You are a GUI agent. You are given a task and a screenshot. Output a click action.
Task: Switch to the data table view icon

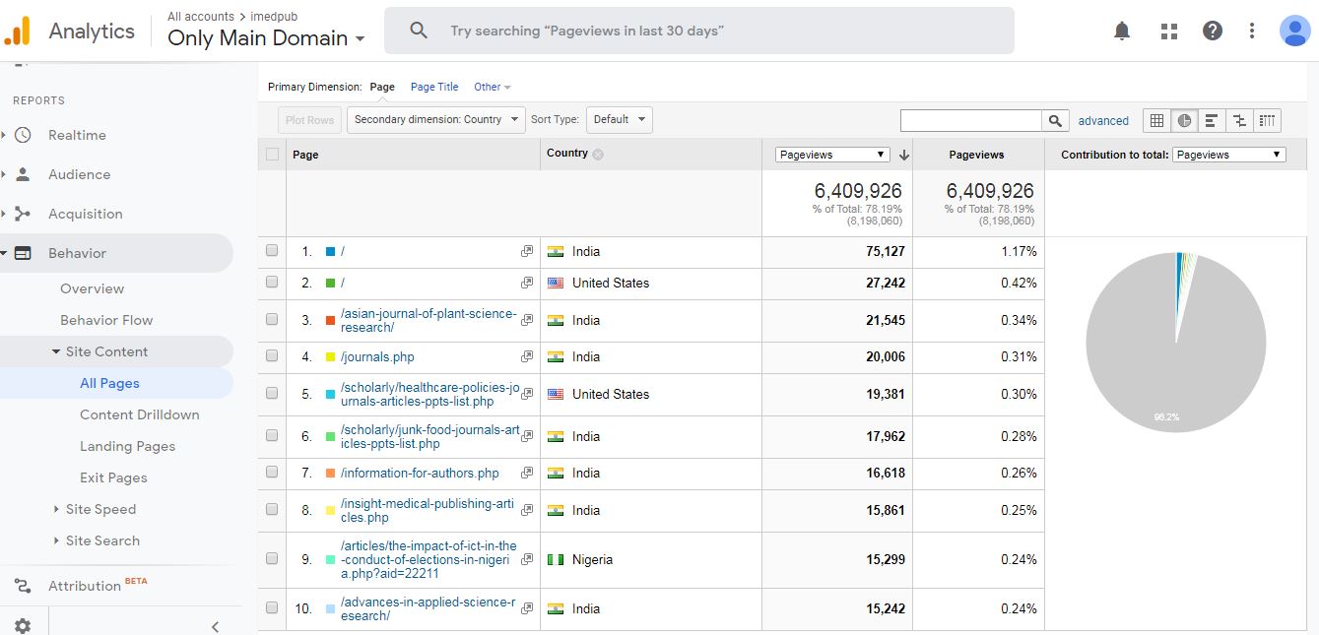(x=1156, y=120)
